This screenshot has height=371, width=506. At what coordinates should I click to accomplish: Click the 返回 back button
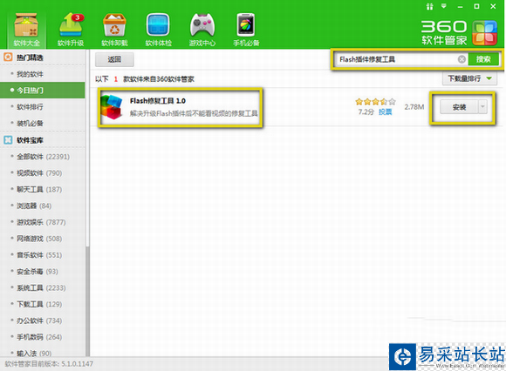114,59
